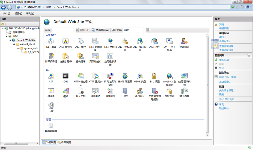Image resolution: width=253 pixels, height=150 pixels.
Task: Click the 停止 action link
Action: coord(221,68)
